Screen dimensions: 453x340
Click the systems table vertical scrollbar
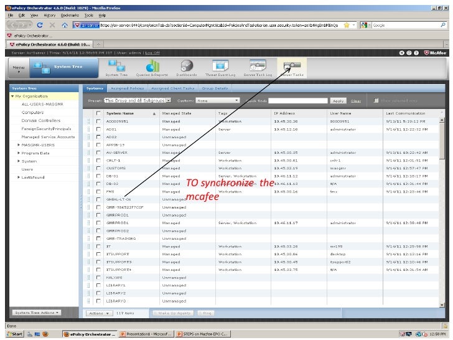coord(442,212)
